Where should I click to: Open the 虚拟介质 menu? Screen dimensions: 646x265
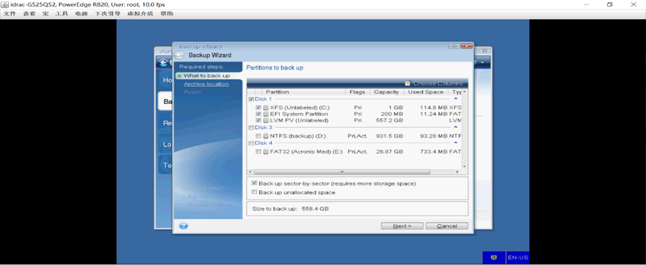[140, 13]
